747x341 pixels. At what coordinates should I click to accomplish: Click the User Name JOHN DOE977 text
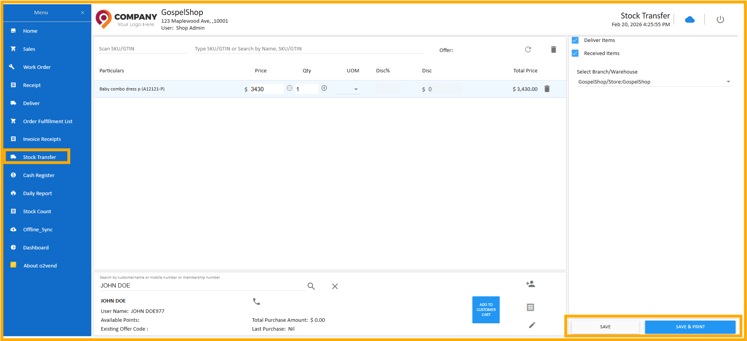coord(132,311)
